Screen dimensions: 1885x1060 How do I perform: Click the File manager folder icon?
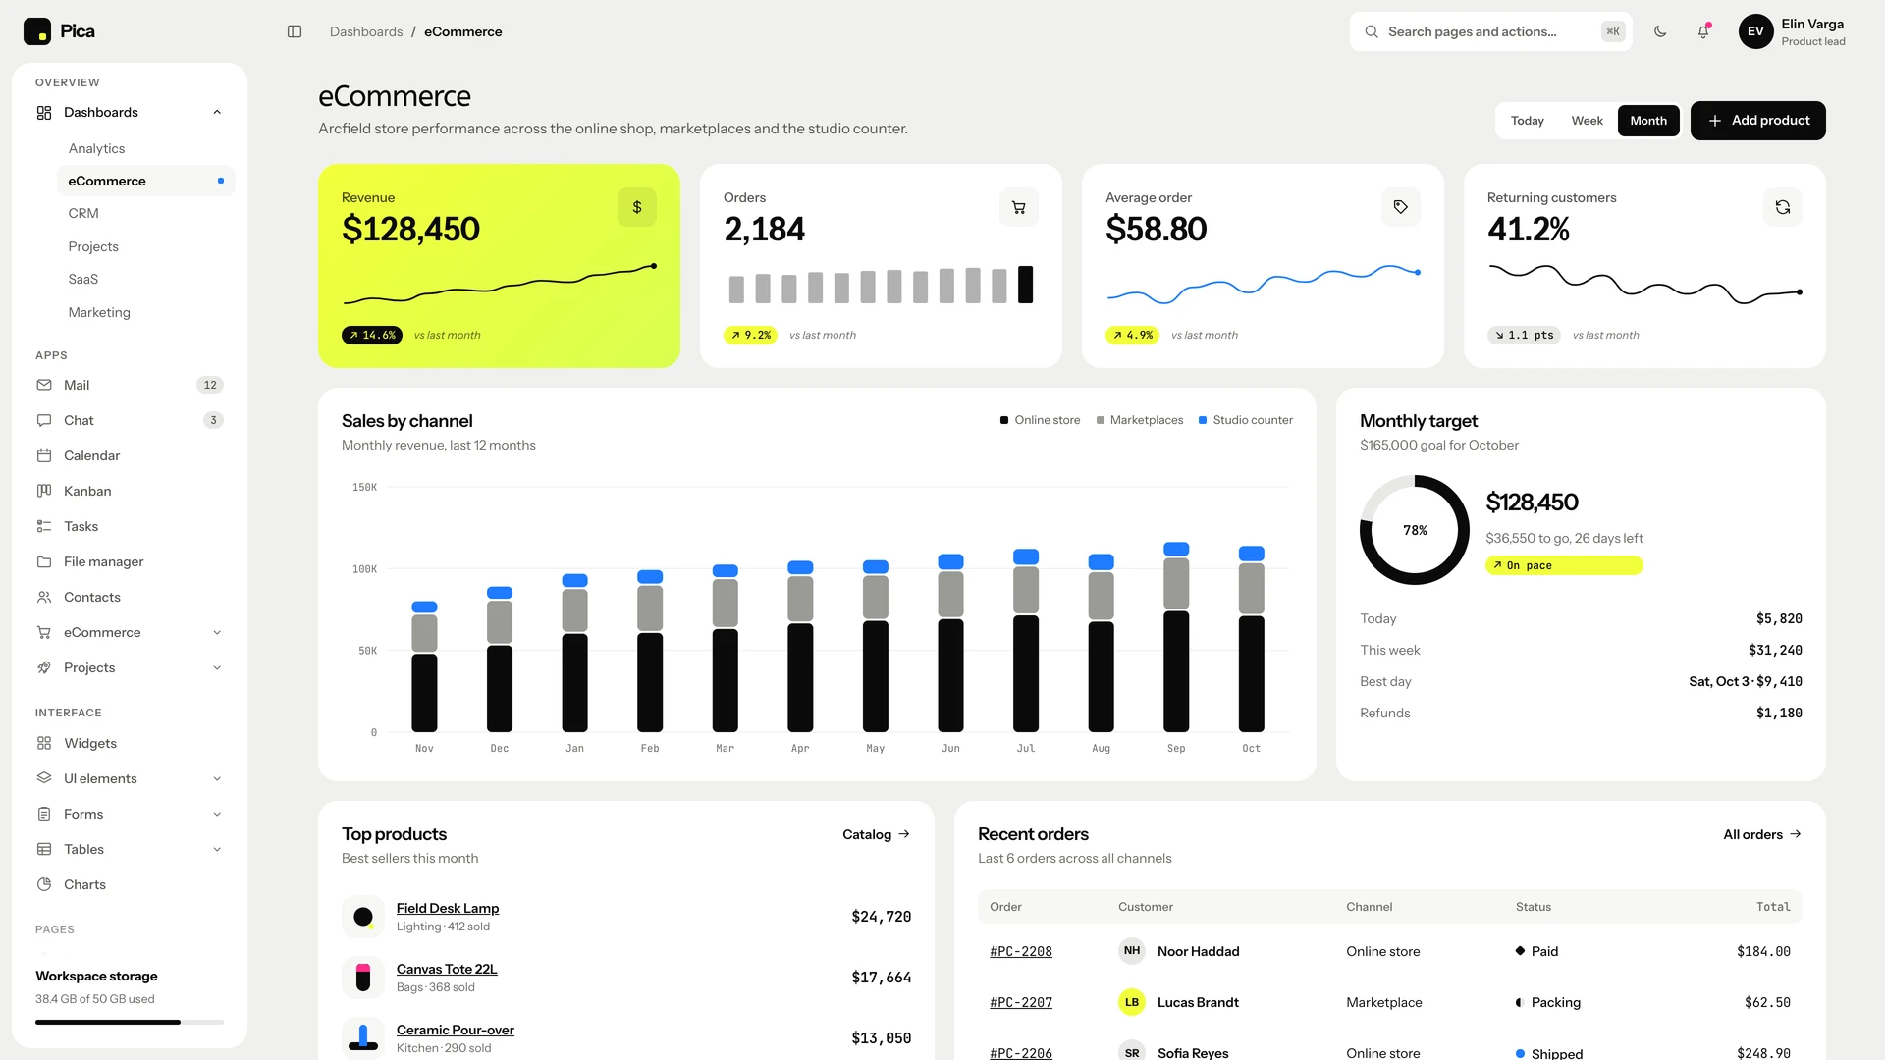[44, 561]
